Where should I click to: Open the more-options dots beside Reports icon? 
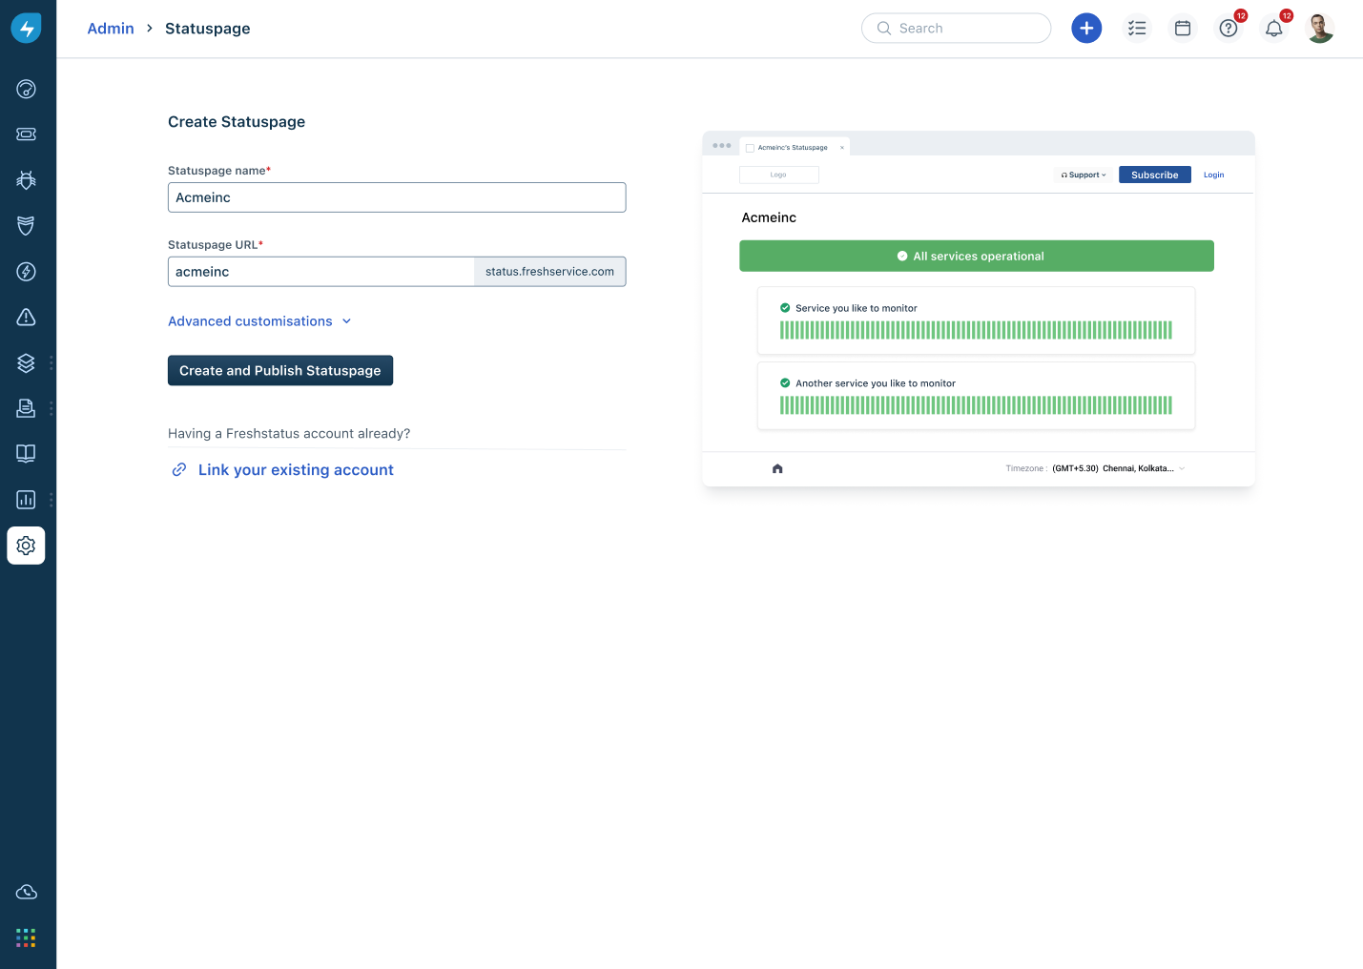click(x=51, y=500)
